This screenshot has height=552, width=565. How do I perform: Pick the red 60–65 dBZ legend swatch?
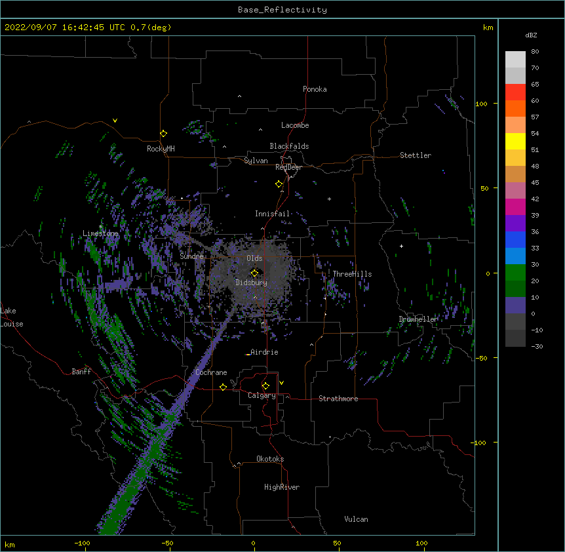point(515,92)
